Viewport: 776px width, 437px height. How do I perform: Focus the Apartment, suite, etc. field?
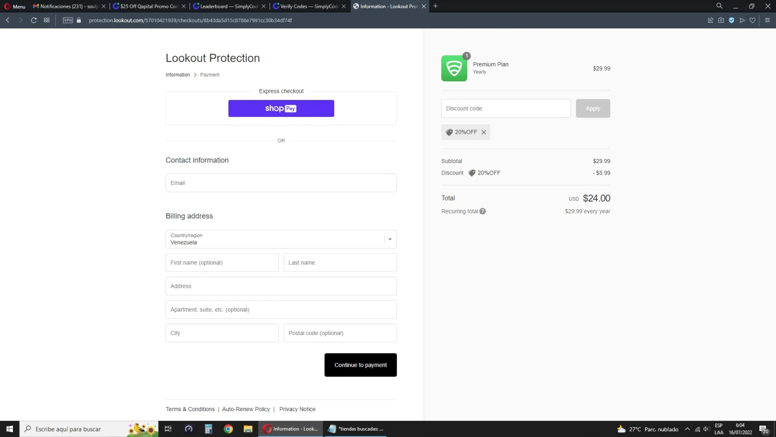tap(281, 310)
